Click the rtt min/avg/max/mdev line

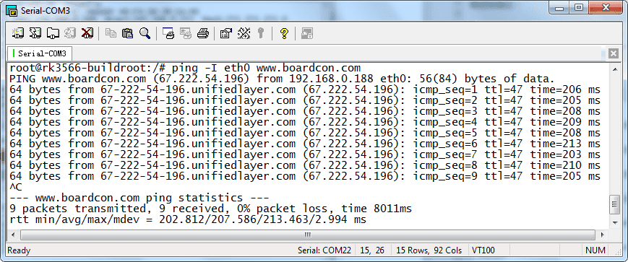click(188, 219)
